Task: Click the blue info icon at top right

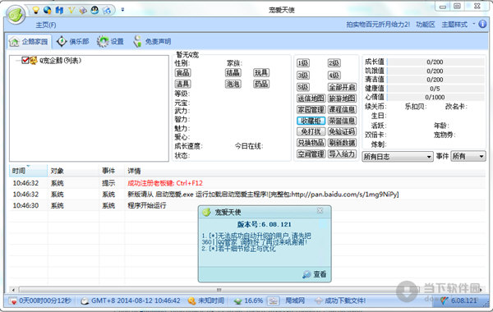Action: tap(482, 24)
